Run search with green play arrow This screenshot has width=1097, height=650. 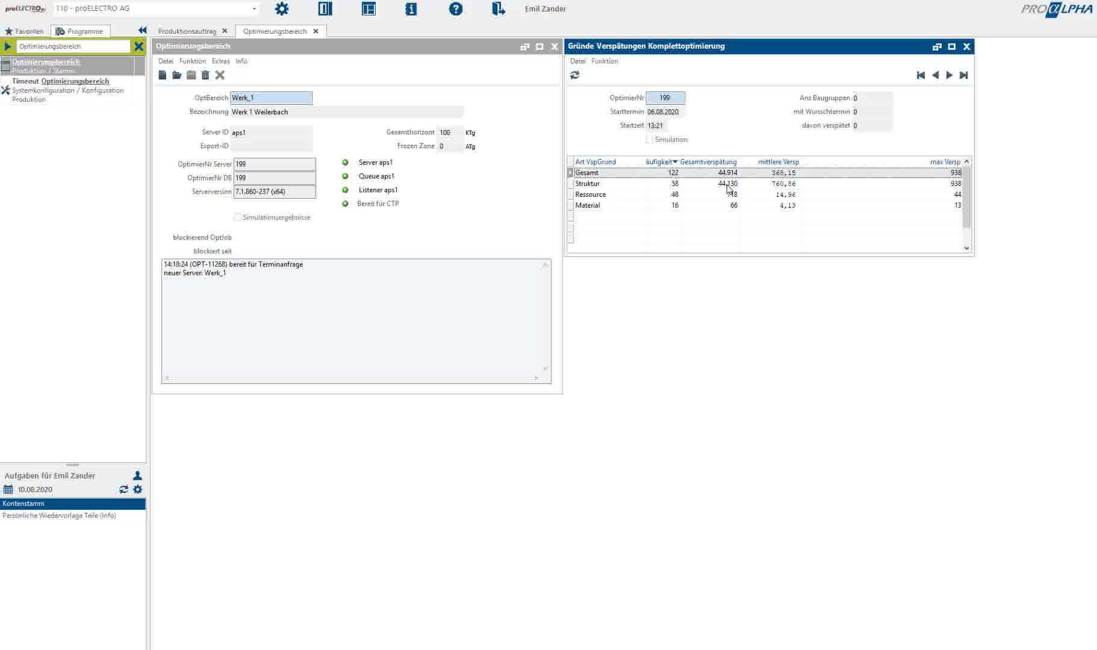pos(8,46)
